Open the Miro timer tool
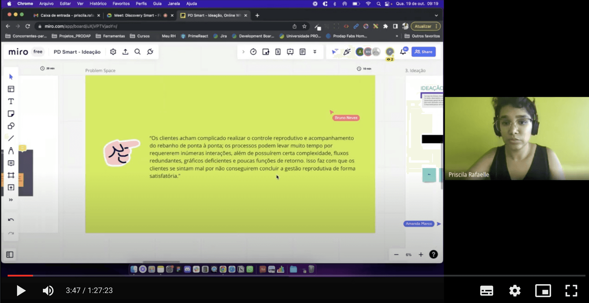 point(253,52)
